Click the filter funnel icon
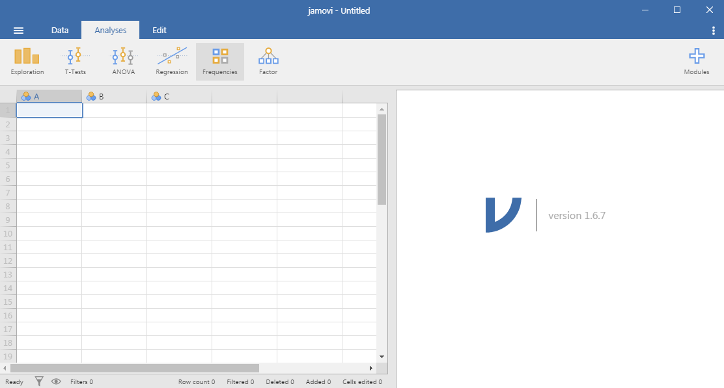The image size is (724, 388). 39,382
